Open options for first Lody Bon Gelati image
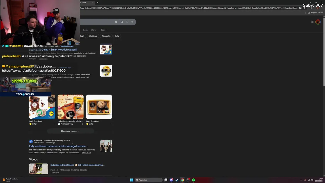Screen dimensions: 325x183 tap(54, 124)
